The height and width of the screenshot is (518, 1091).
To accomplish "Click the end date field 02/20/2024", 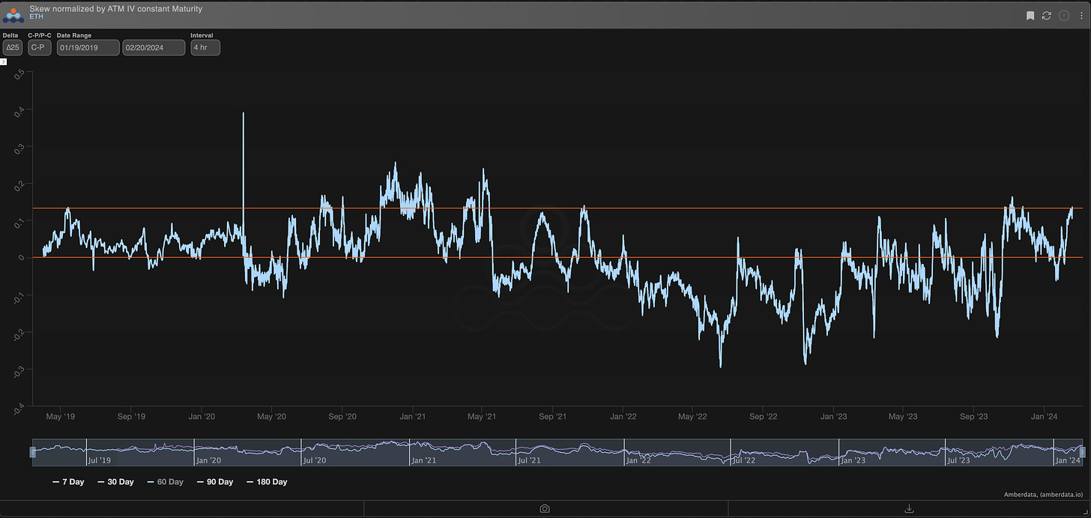I will click(154, 47).
